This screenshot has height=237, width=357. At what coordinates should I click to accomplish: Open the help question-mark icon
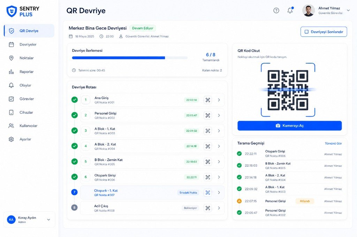(276, 10)
